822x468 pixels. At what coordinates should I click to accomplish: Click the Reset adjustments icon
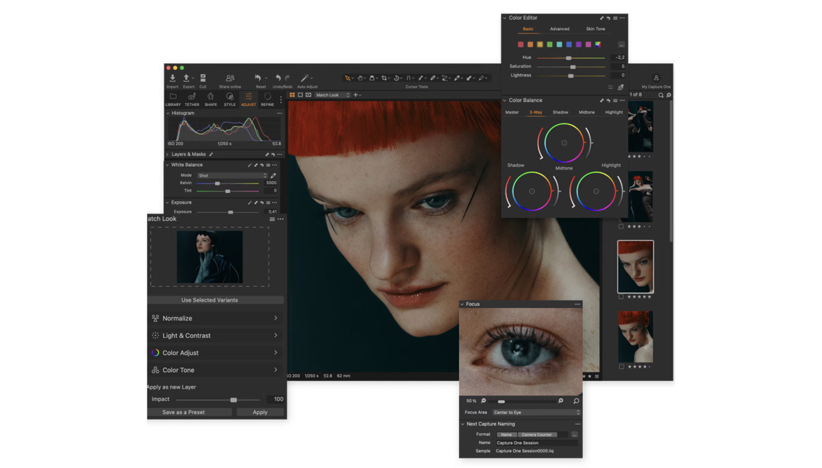click(258, 79)
